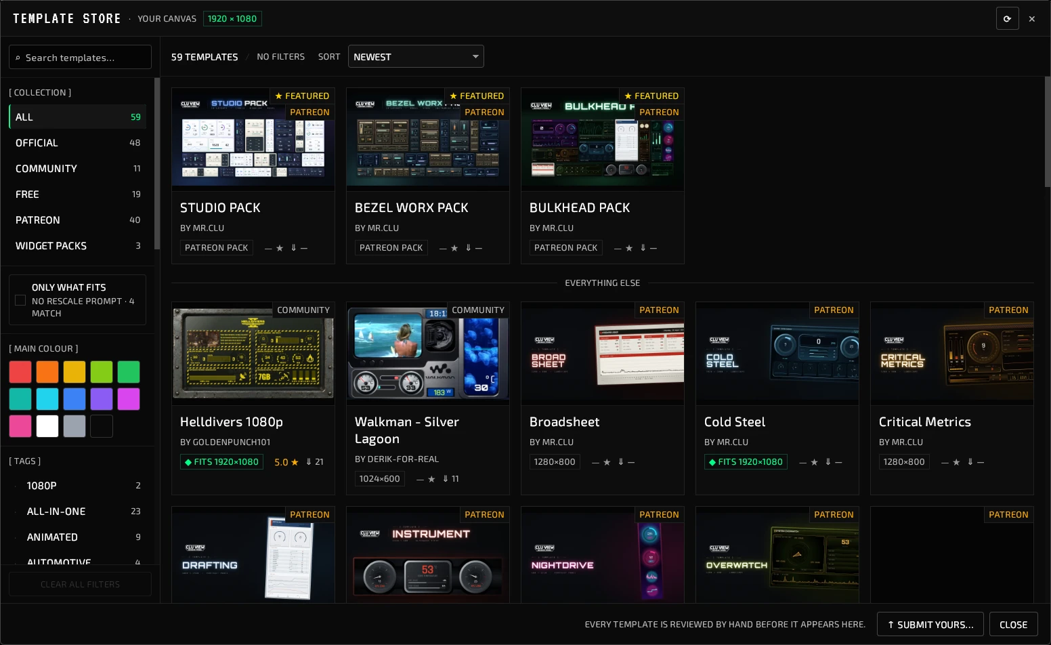Click the PATREON PACK label on Bezel Worx Pack
Screen dimensions: 1051x645
[x=391, y=248]
